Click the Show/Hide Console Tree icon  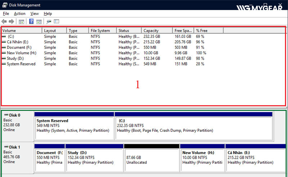[21, 22]
